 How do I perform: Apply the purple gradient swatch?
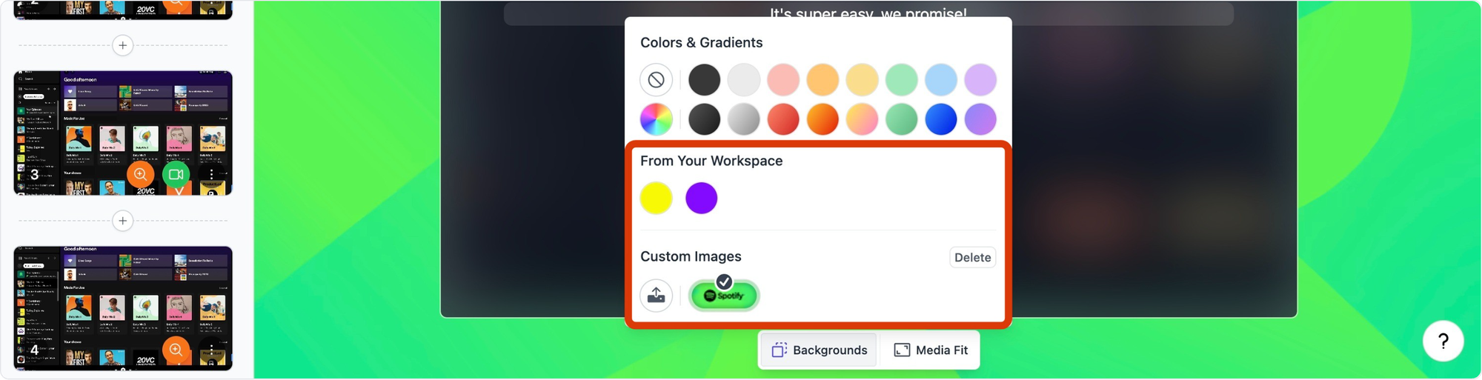[x=980, y=119]
